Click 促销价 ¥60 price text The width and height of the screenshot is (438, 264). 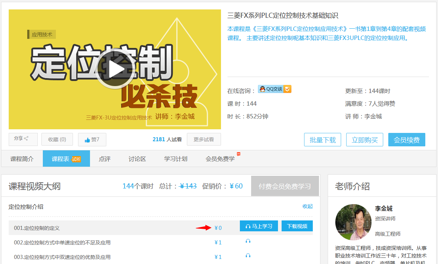222,186
